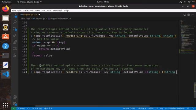Click the main* git branch in status bar

click(x=21, y=108)
